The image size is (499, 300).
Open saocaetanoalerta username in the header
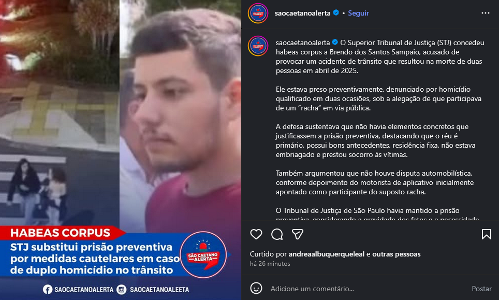(x=302, y=13)
